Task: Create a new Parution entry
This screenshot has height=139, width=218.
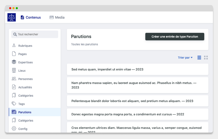Action: pos(175,37)
